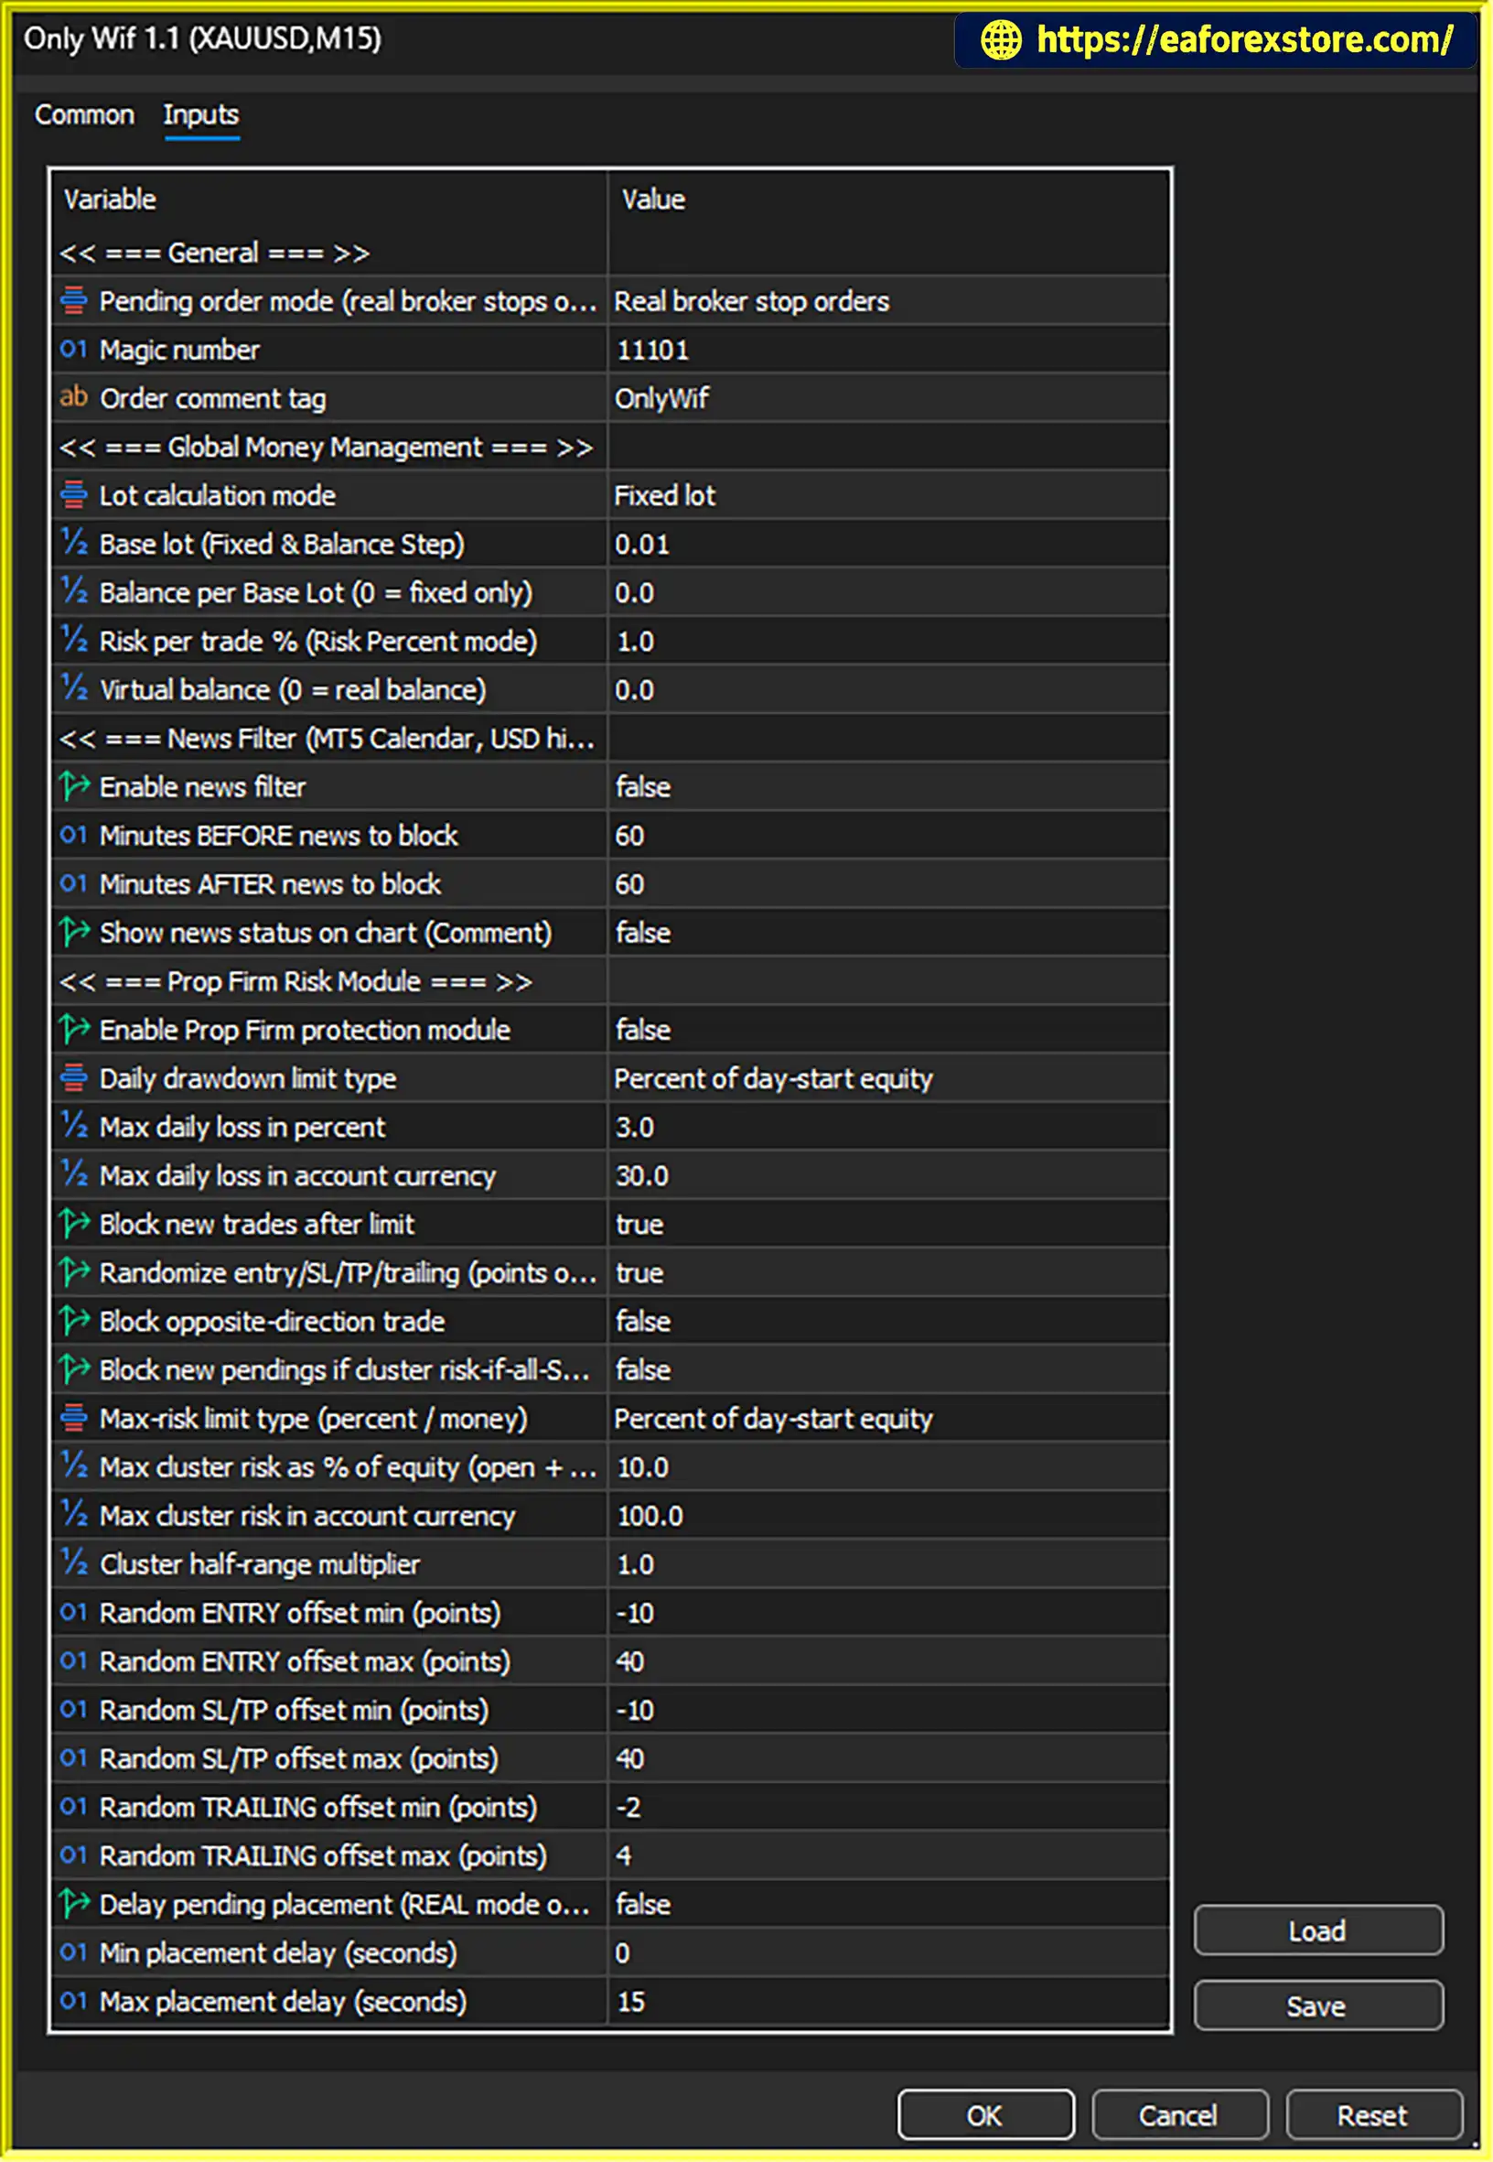The image size is (1493, 2162).
Task: Click the enum icon beside Daily drawdown limit type
Action: [x=74, y=1077]
